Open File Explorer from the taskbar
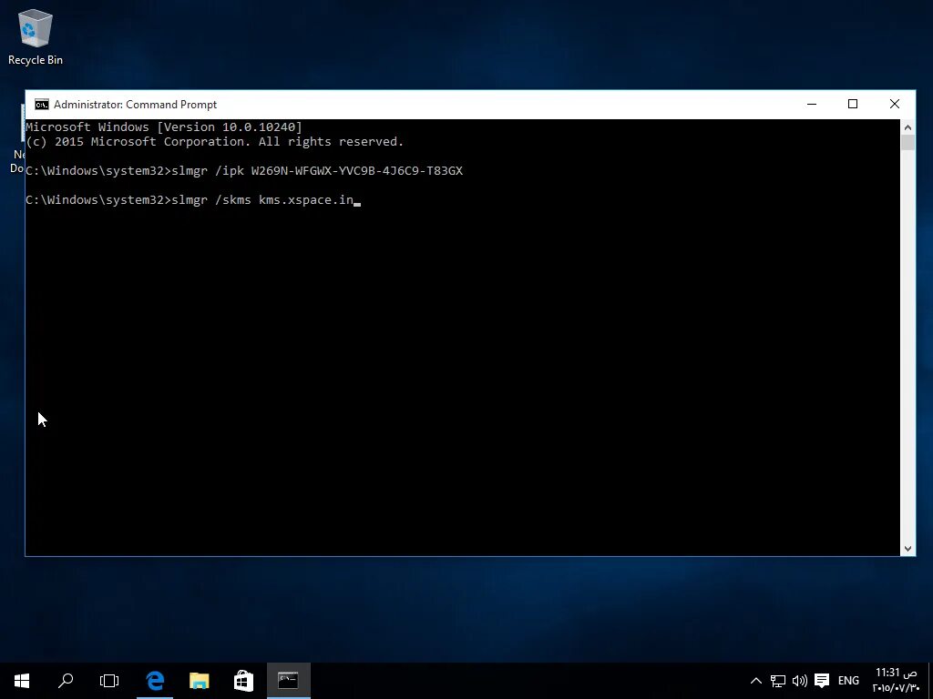This screenshot has height=699, width=933. [x=200, y=681]
